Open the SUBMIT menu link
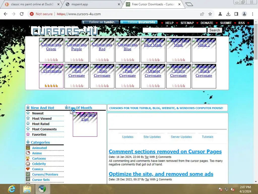The width and height of the screenshot is (258, 194). pyautogui.click(x=226, y=23)
